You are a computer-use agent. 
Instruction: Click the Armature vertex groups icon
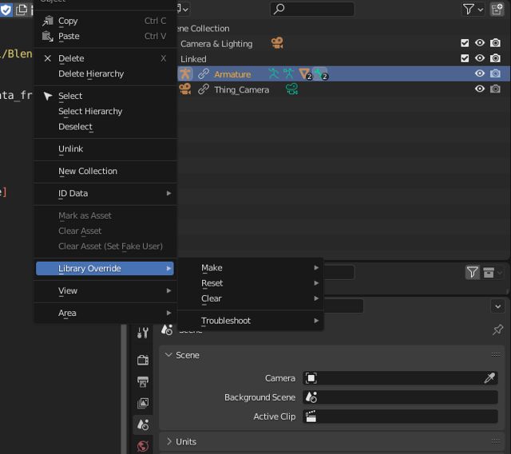point(305,74)
